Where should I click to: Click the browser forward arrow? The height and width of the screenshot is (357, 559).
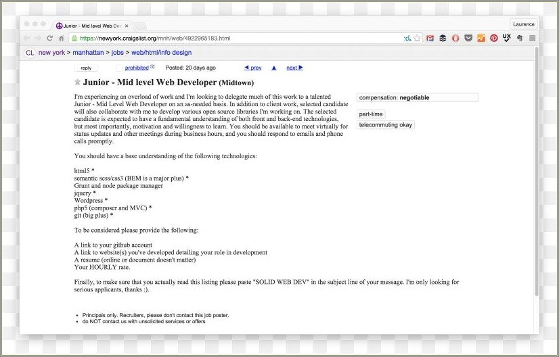(38, 38)
